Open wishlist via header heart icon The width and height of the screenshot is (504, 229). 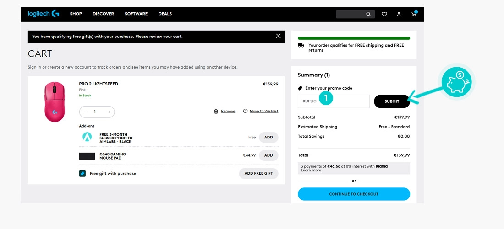[x=384, y=14]
